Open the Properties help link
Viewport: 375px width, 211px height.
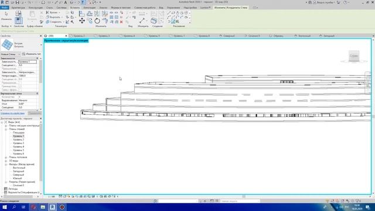click(x=12, y=113)
